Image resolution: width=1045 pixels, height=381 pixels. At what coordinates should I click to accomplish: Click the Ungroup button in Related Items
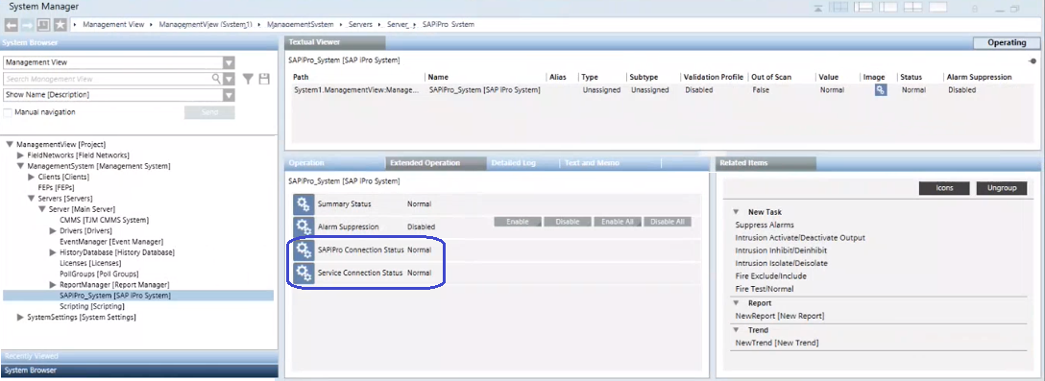[1002, 188]
